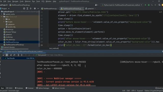Screen dimensions: 163x92
Task: Toggle show ignored tests icon
Action: (7, 55)
